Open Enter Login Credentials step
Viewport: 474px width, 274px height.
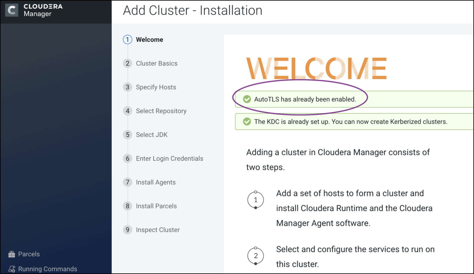[x=170, y=159]
